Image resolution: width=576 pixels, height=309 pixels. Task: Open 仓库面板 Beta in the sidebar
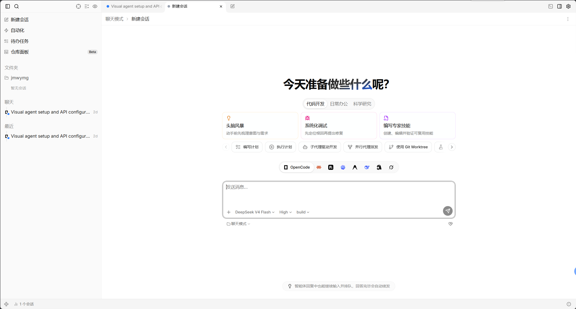[51, 52]
